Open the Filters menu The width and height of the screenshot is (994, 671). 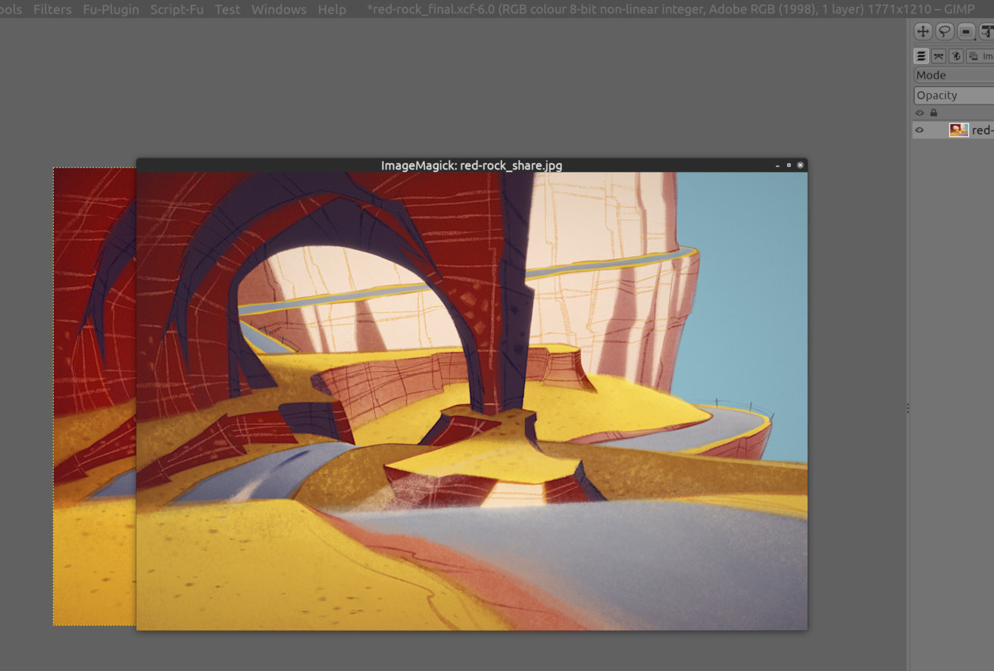coord(52,9)
